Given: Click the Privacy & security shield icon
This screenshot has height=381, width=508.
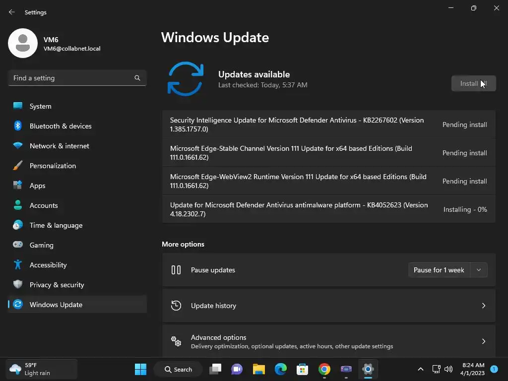Looking at the screenshot, I should (18, 284).
